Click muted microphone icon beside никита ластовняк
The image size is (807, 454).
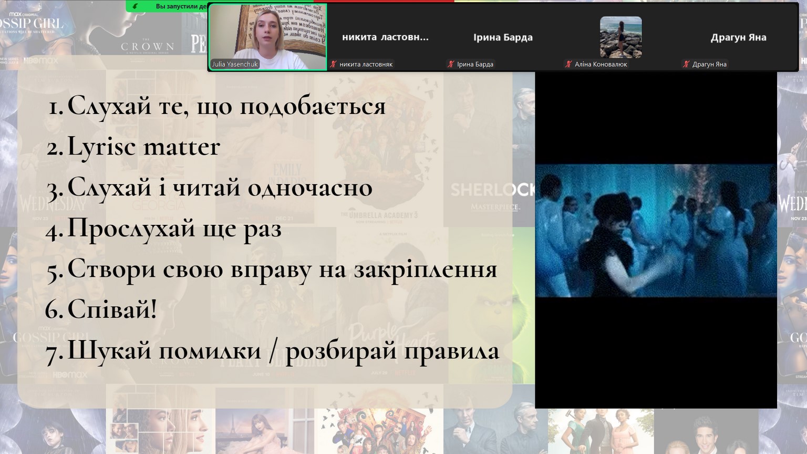pos(333,64)
